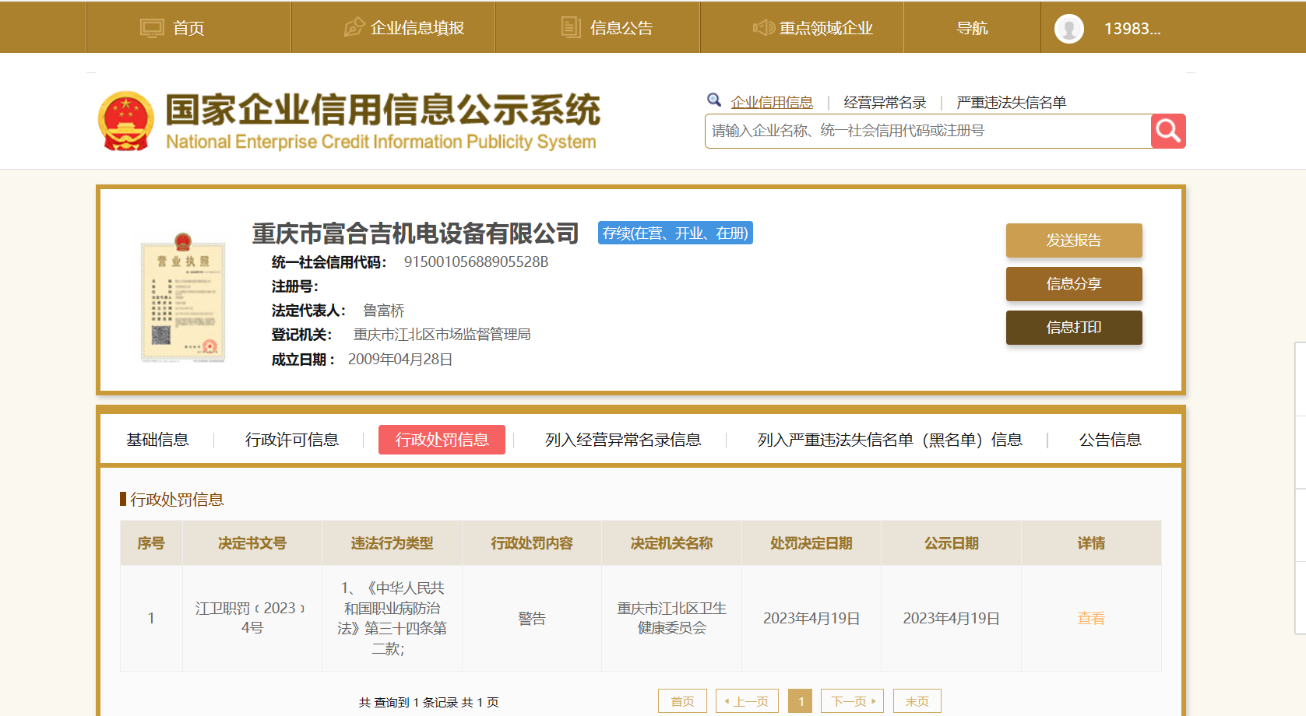The image size is (1306, 716).
Task: Click the pencil icon beside 企业信息填报
Action: tap(354, 27)
